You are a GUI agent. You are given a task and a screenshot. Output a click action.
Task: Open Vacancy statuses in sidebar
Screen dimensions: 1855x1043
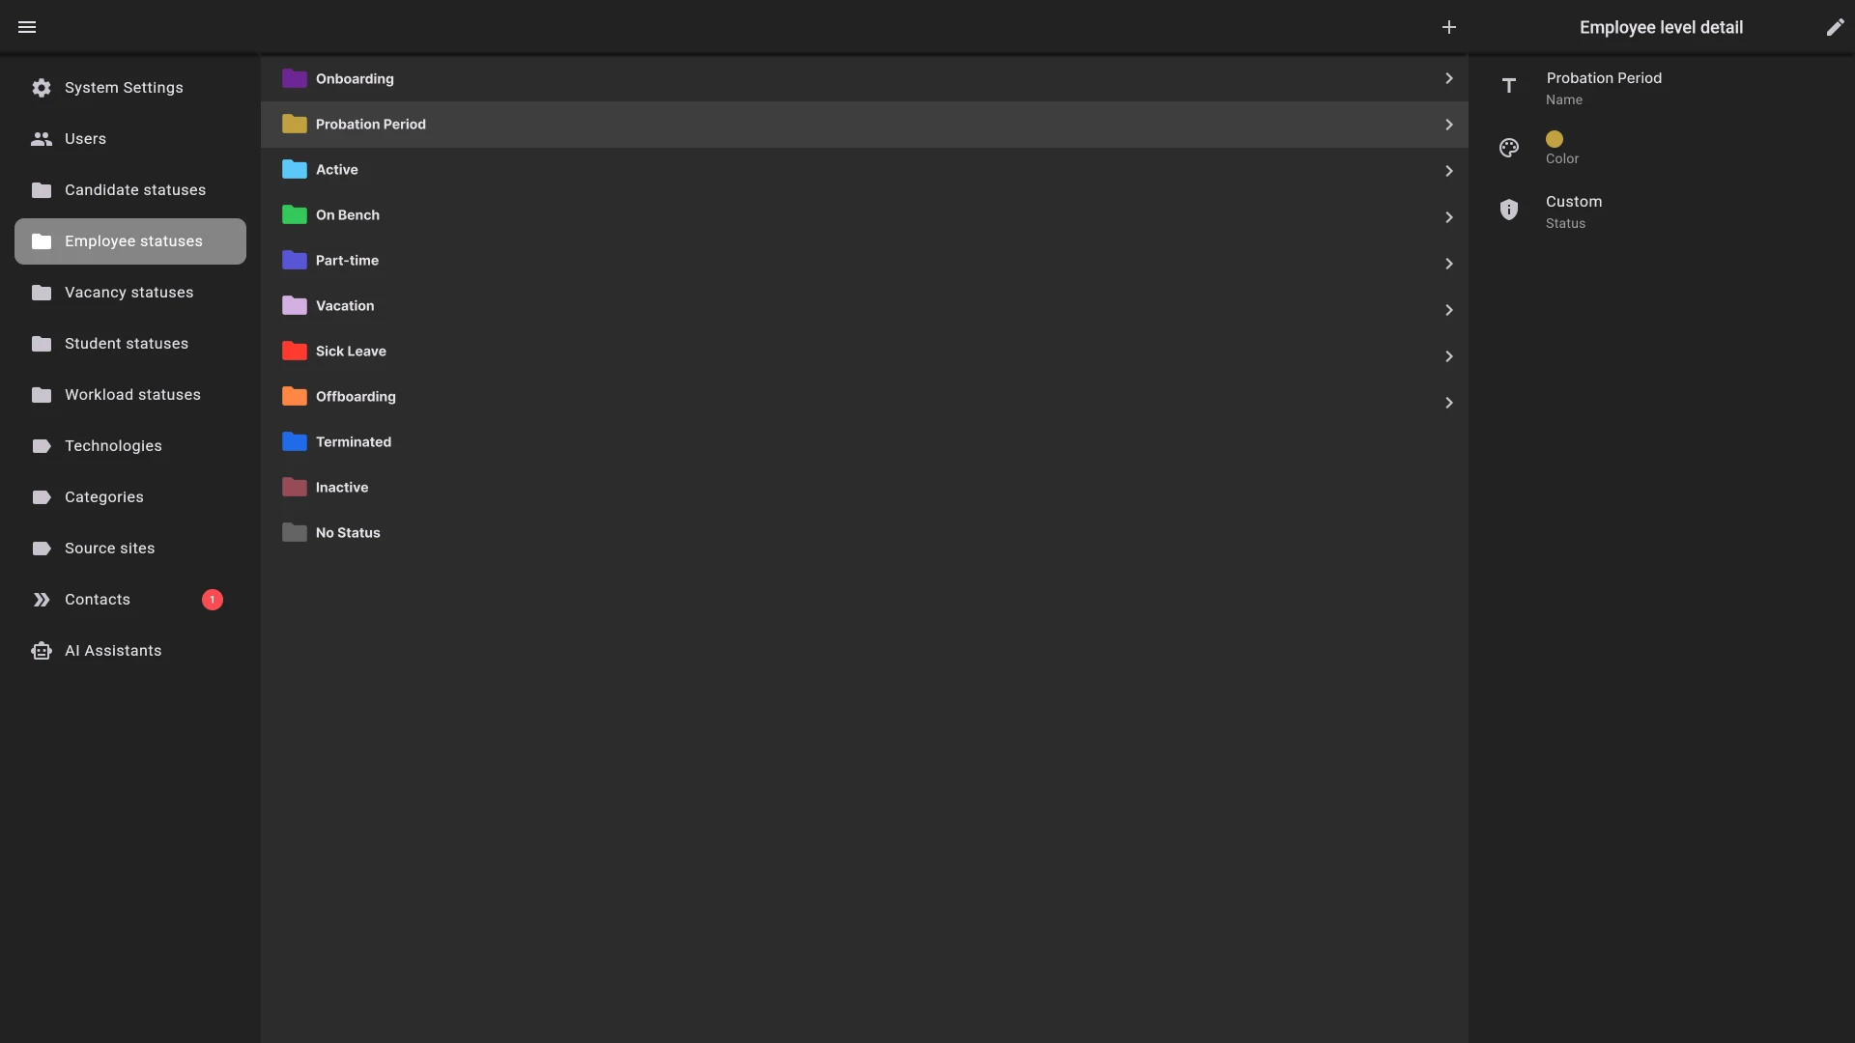tap(128, 293)
